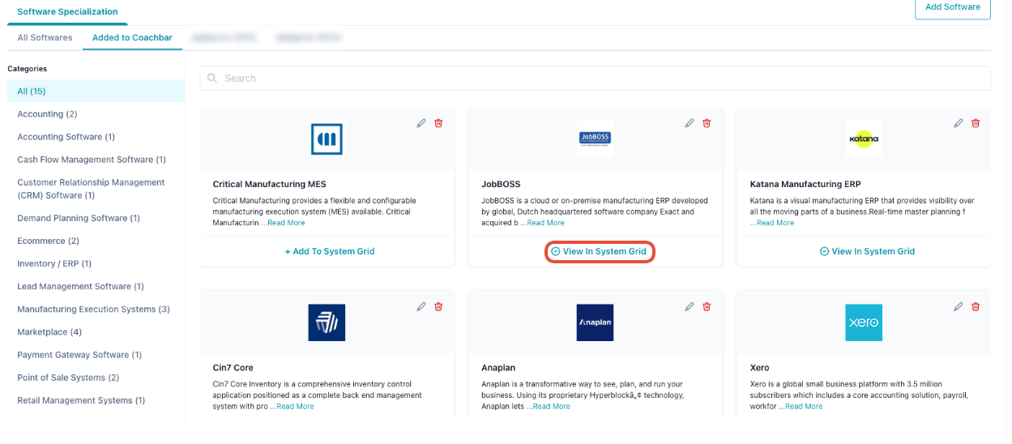View JobBOSS in System Grid
The height and width of the screenshot is (444, 1012).
599,251
